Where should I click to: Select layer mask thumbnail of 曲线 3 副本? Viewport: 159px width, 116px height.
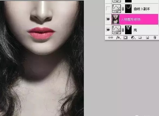click(128, 9)
